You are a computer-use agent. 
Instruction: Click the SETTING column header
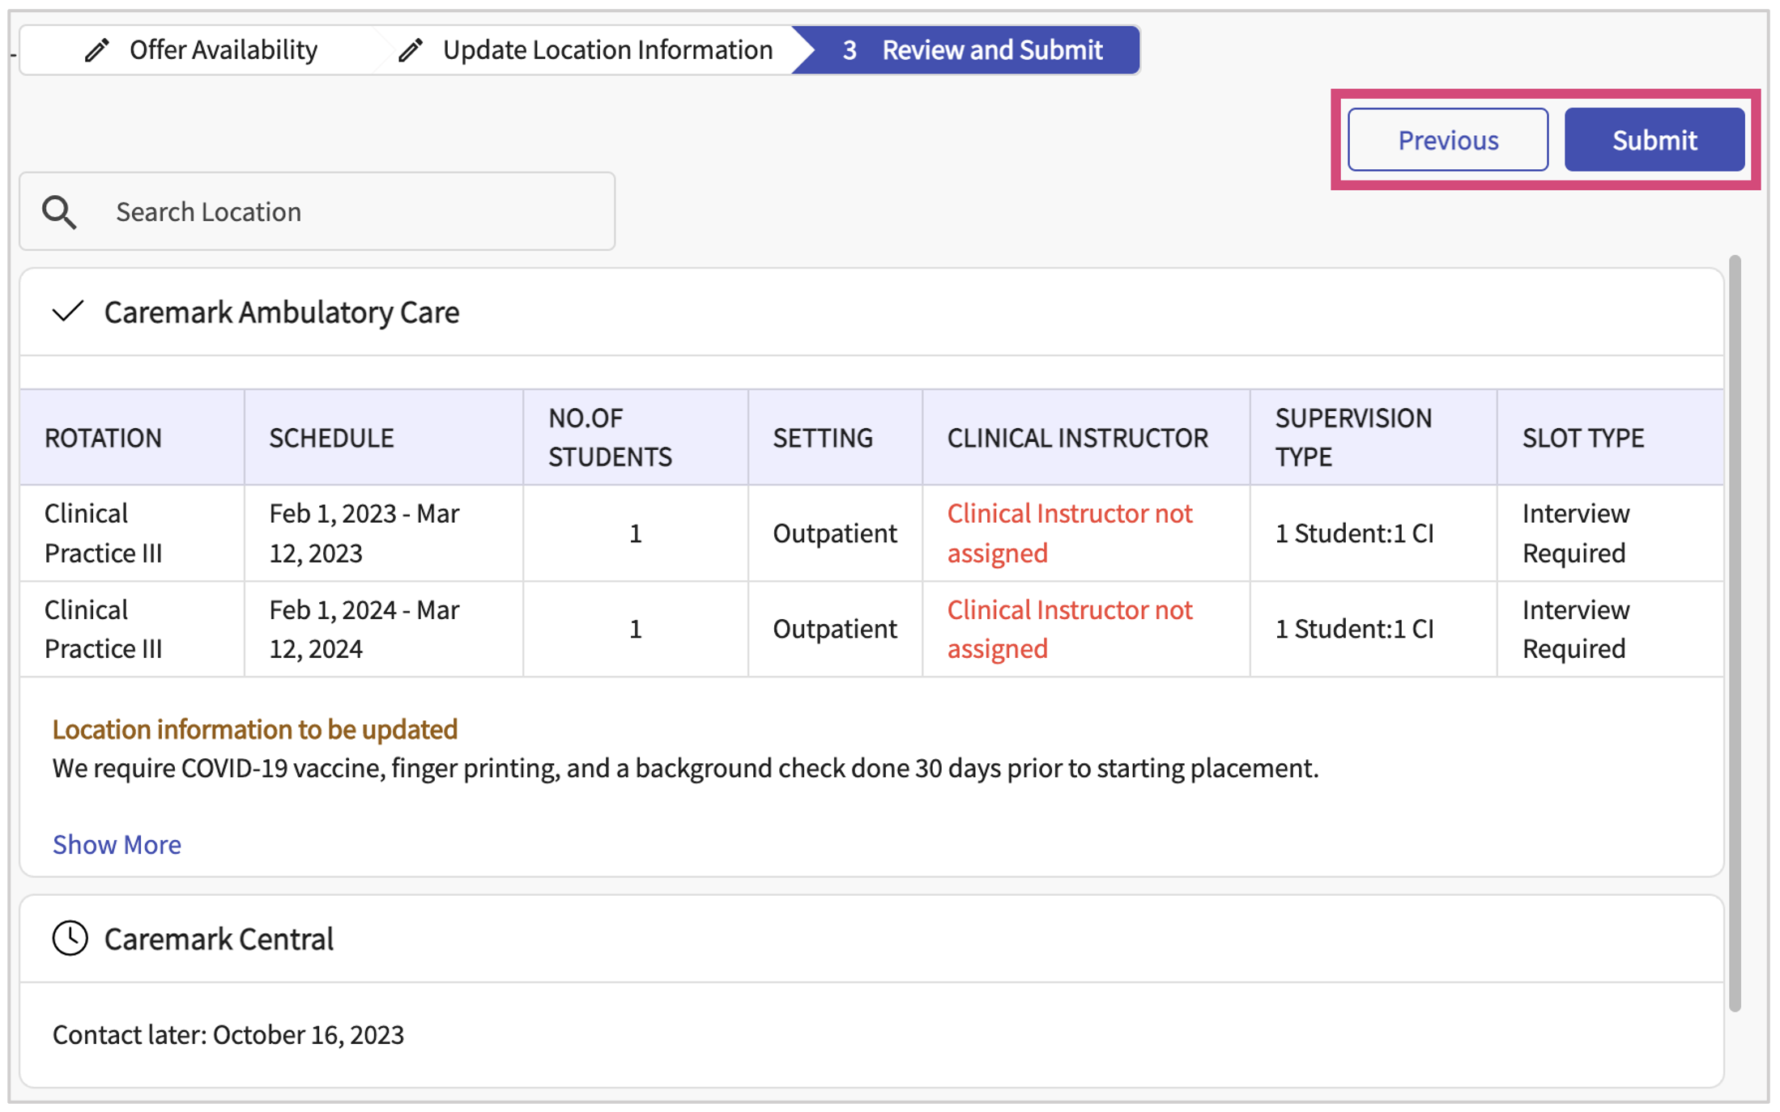836,438
